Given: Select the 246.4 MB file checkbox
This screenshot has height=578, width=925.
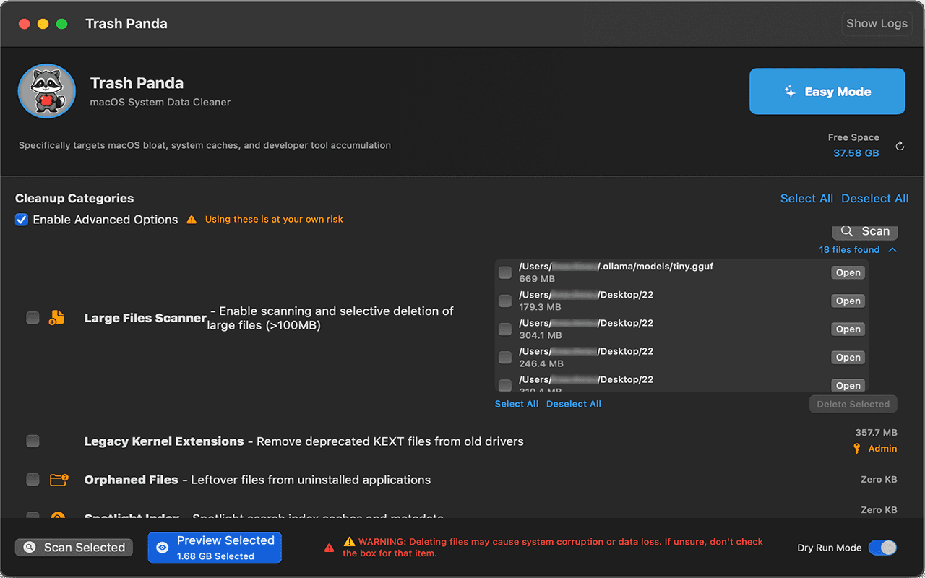Looking at the screenshot, I should pyautogui.click(x=505, y=358).
